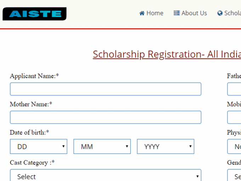241x181 pixels.
Task: Click the arrow of the Cast Category dropdown
Action: point(197,176)
